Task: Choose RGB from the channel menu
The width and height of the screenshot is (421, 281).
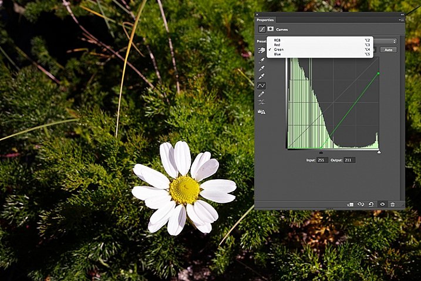Action: [277, 40]
